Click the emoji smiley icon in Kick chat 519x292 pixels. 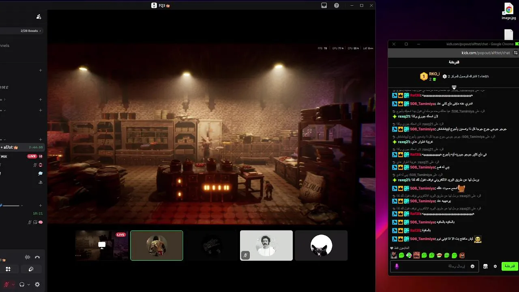point(472,266)
